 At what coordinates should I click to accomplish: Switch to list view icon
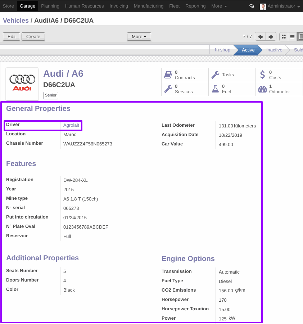point(292,37)
